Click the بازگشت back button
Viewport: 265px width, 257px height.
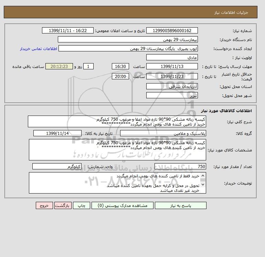click(63, 206)
